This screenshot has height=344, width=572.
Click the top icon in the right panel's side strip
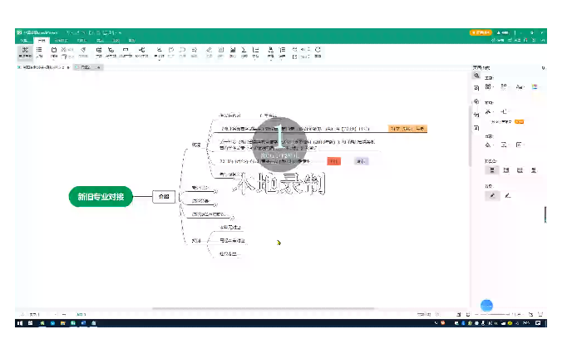pyautogui.click(x=476, y=76)
